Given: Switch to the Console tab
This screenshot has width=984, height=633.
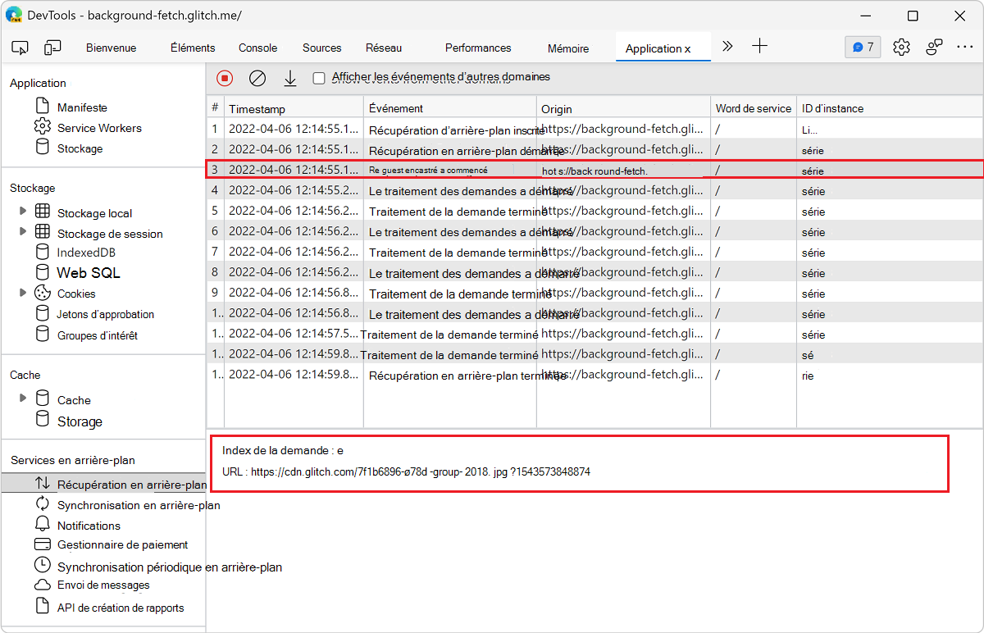Looking at the screenshot, I should (257, 48).
